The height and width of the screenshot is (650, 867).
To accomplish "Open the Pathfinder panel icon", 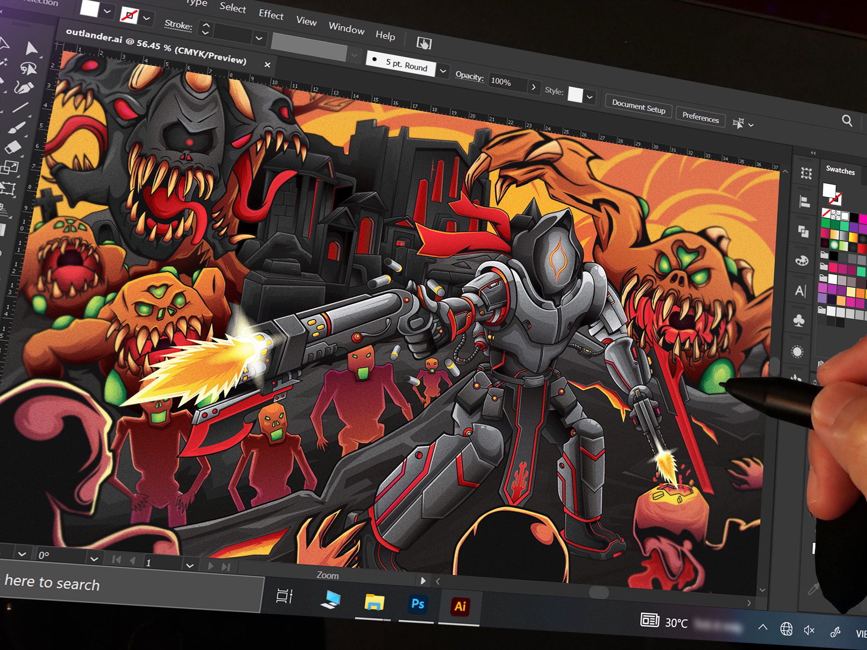I will (x=803, y=231).
